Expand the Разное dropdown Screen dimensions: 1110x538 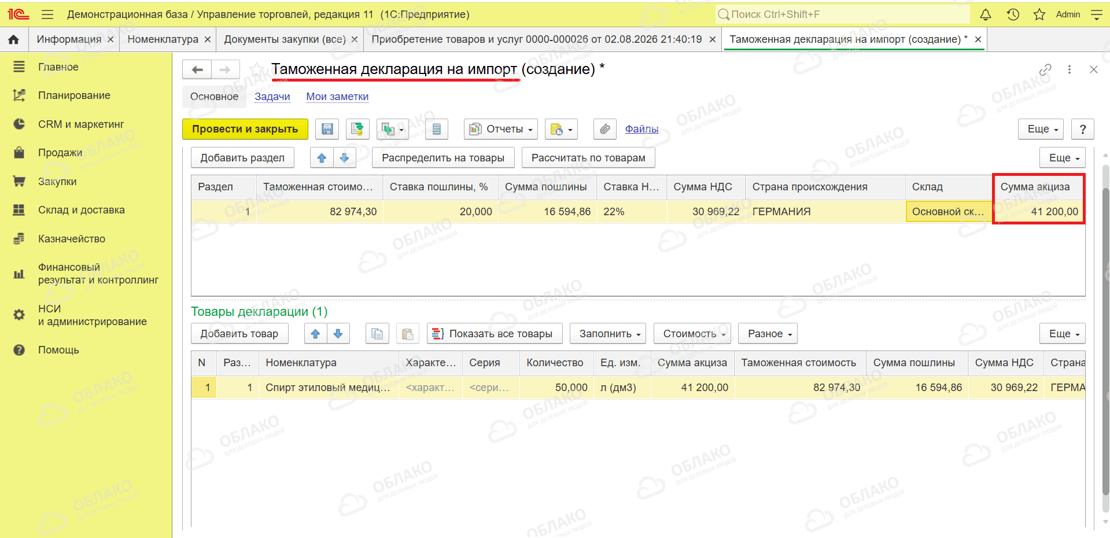(x=769, y=334)
